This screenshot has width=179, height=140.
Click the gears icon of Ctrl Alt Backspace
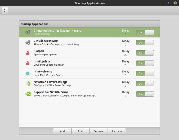click(28, 43)
